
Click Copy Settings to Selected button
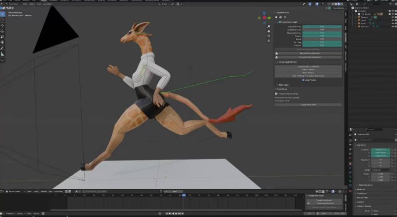[x=308, y=67]
